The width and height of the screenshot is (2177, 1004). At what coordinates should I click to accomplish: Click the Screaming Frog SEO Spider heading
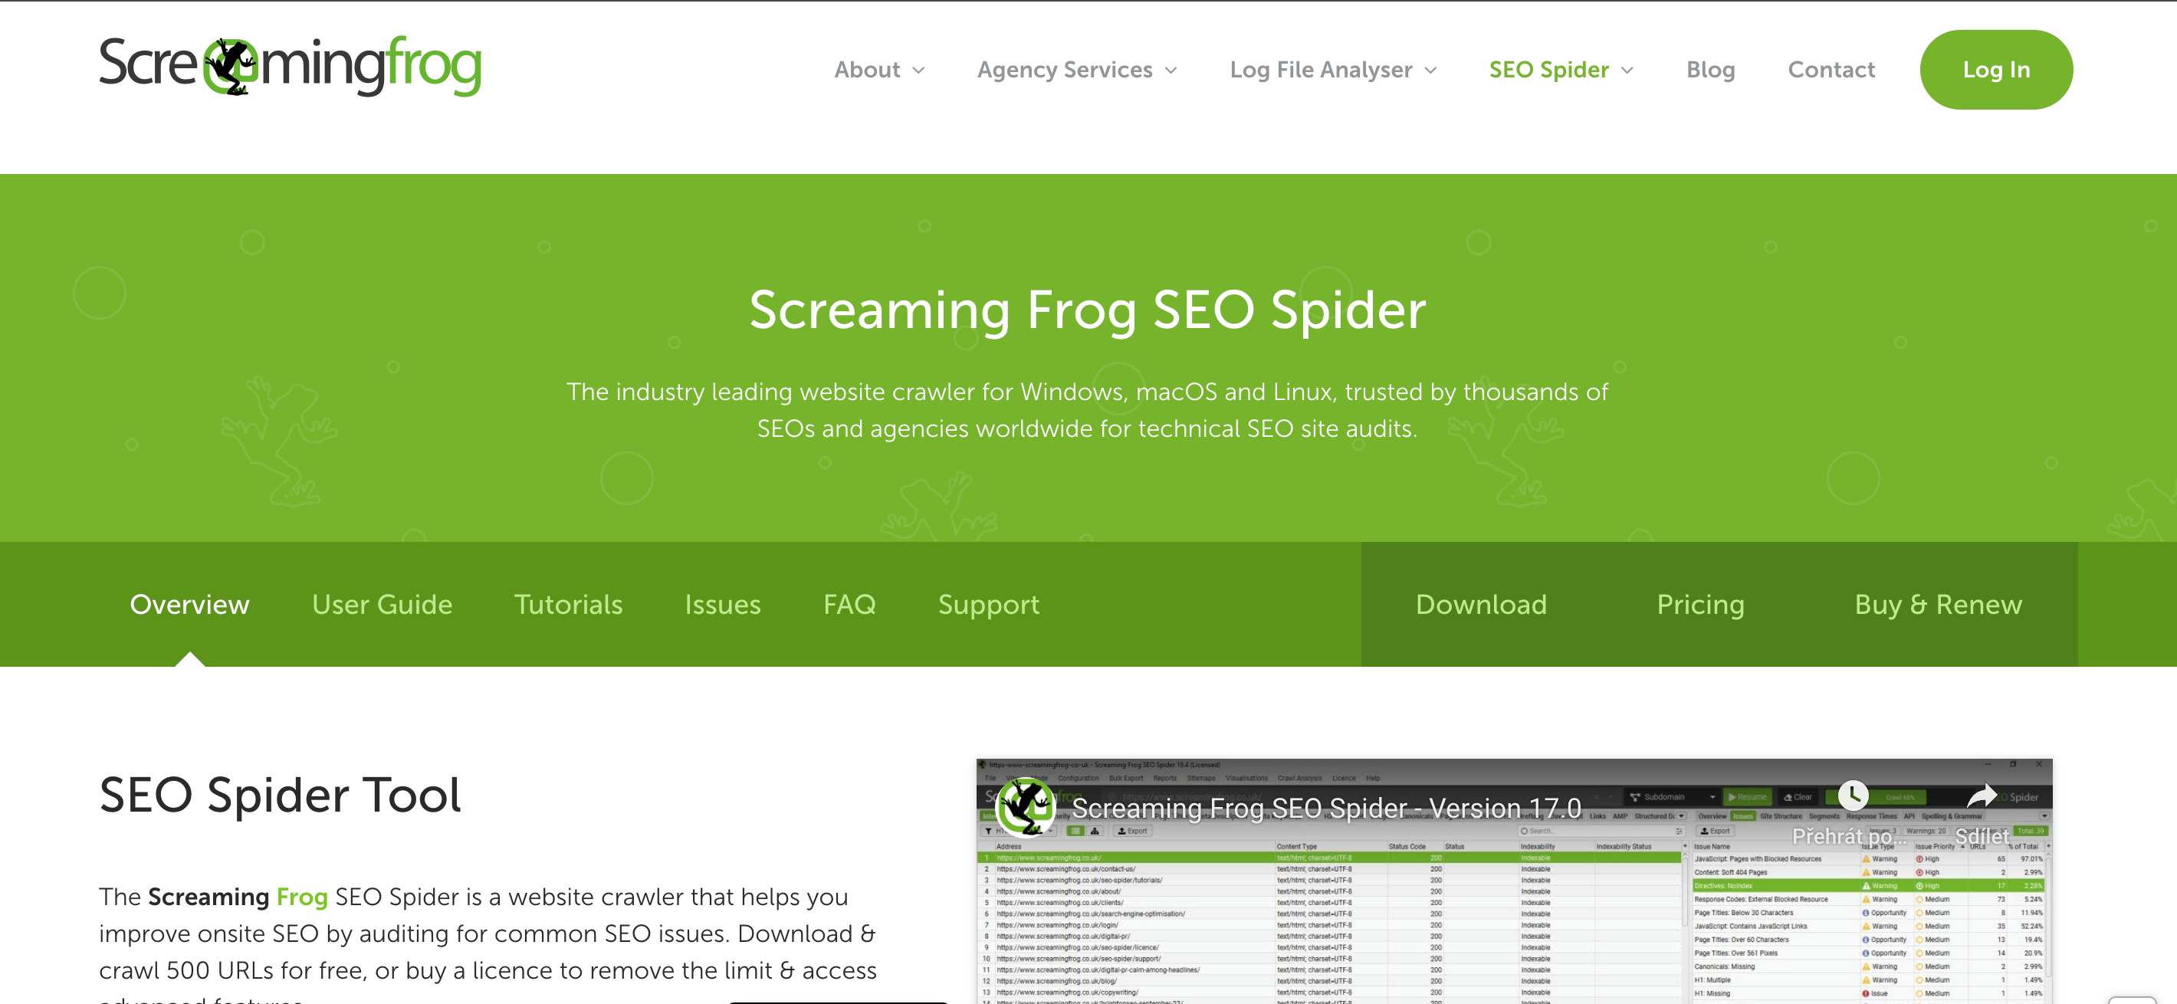tap(1088, 310)
